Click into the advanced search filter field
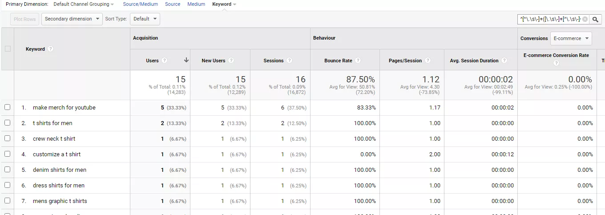This screenshot has height=215, width=605. point(549,19)
